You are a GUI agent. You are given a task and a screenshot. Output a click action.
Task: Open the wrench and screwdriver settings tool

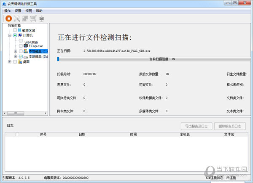pyautogui.click(x=17, y=19)
